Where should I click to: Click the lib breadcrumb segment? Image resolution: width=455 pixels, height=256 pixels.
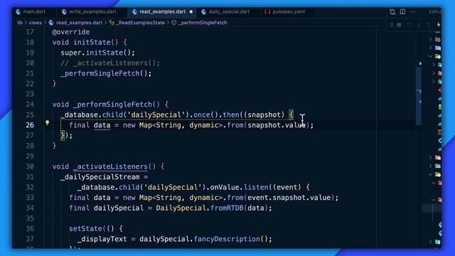point(19,23)
